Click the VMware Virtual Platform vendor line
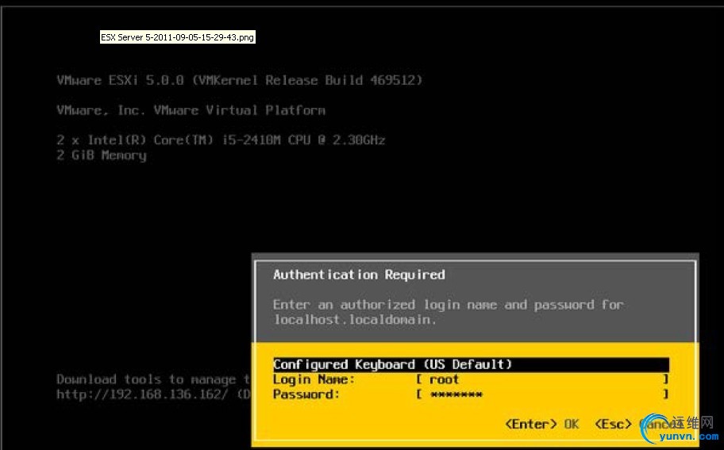The image size is (724, 450). coord(191,110)
